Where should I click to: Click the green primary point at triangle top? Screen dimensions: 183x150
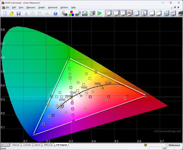69,59
